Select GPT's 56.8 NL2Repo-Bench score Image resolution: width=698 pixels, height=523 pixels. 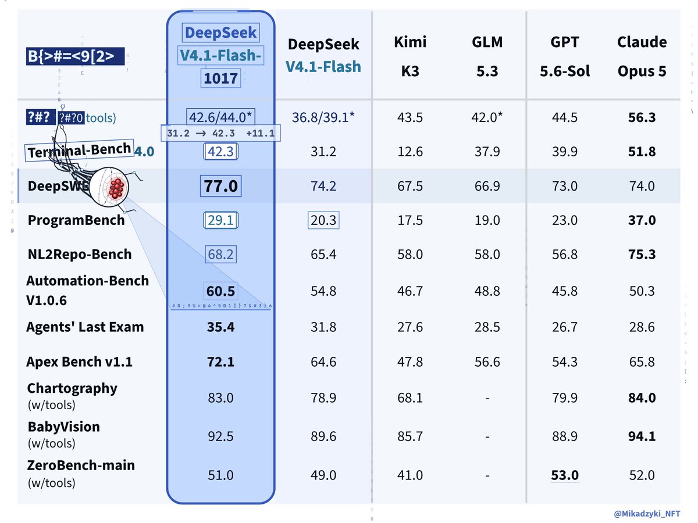564,255
